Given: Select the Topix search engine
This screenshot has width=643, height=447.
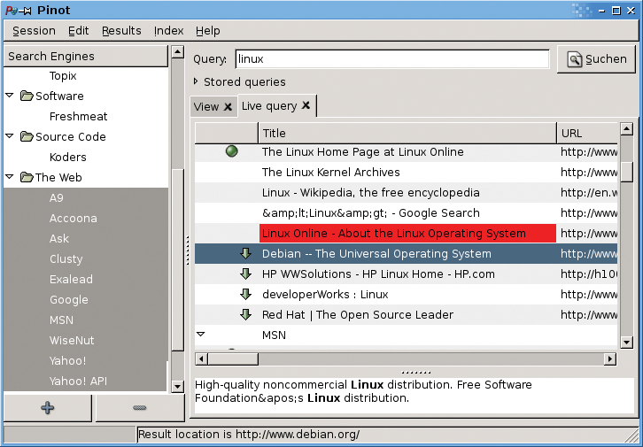Looking at the screenshot, I should click(x=63, y=76).
